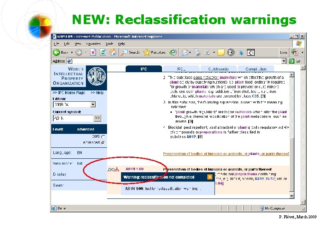The width and height of the screenshot is (330, 228).
Task: Open the Forward button history dropdown arrow
Action: click(86, 52)
